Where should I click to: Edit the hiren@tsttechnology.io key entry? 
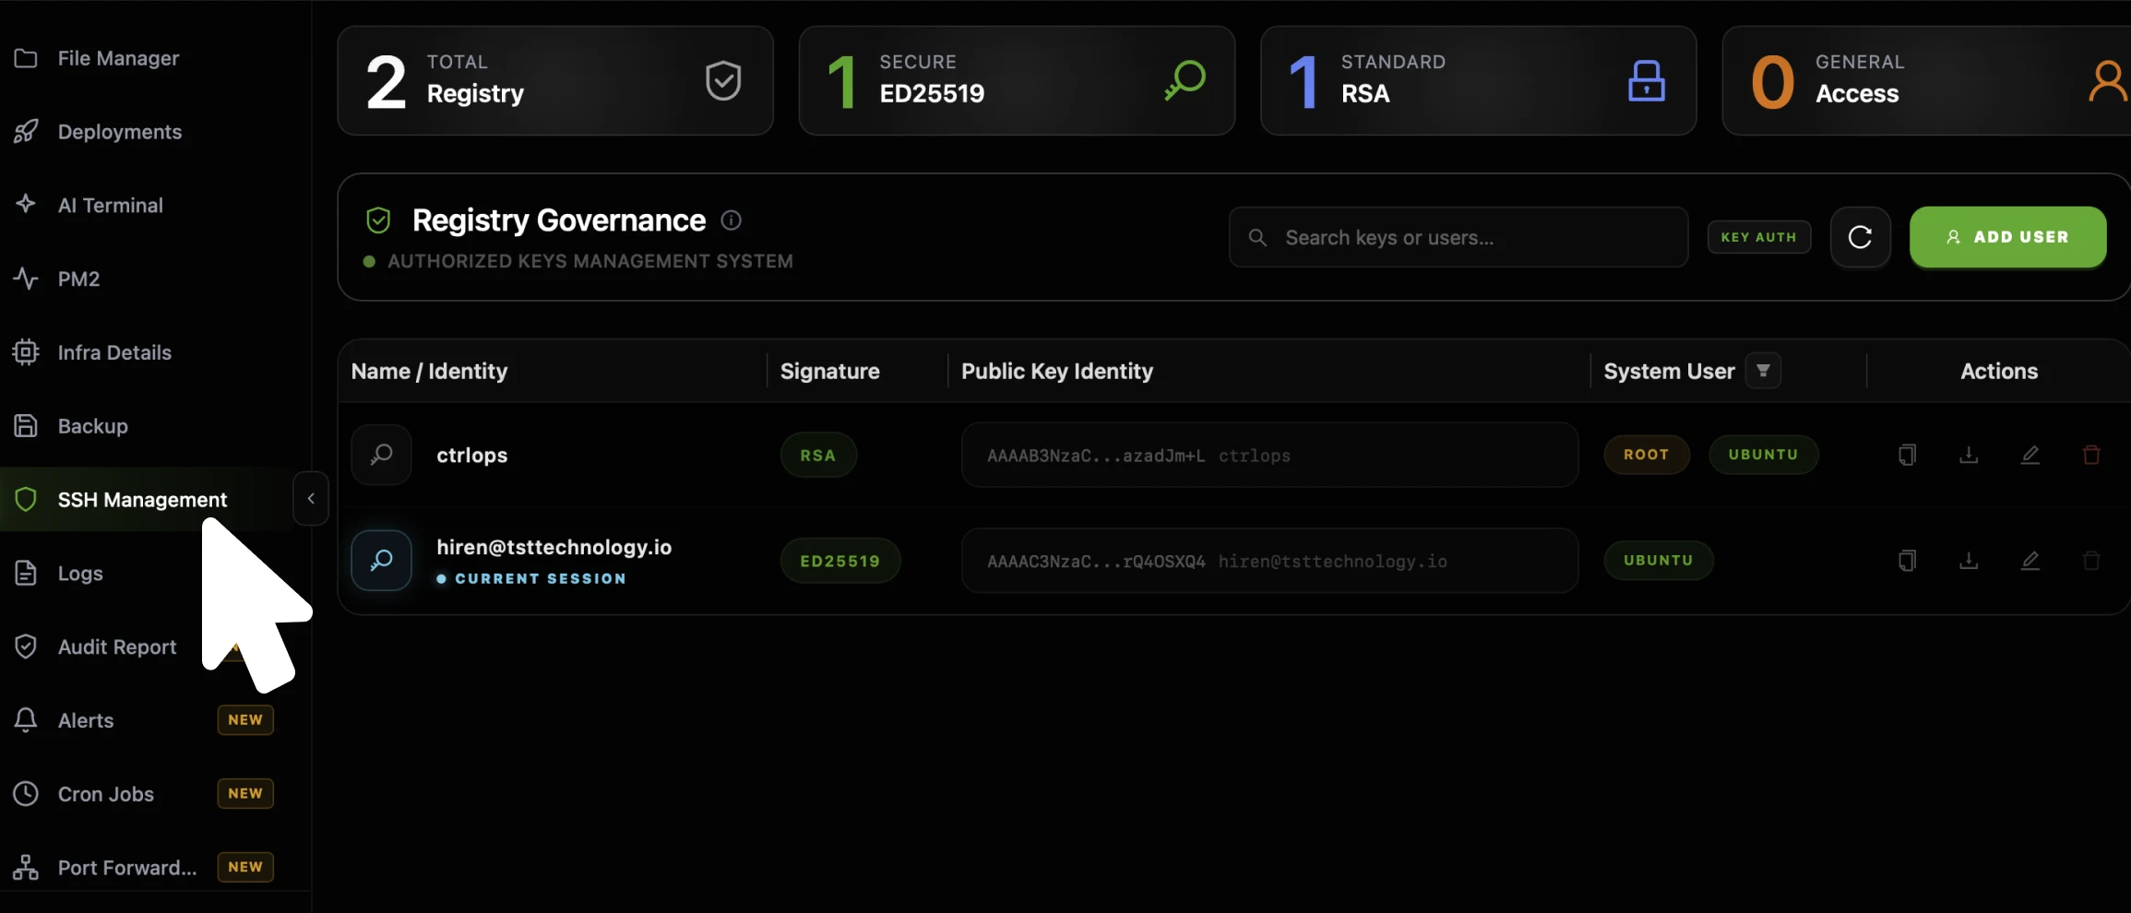pos(2030,560)
